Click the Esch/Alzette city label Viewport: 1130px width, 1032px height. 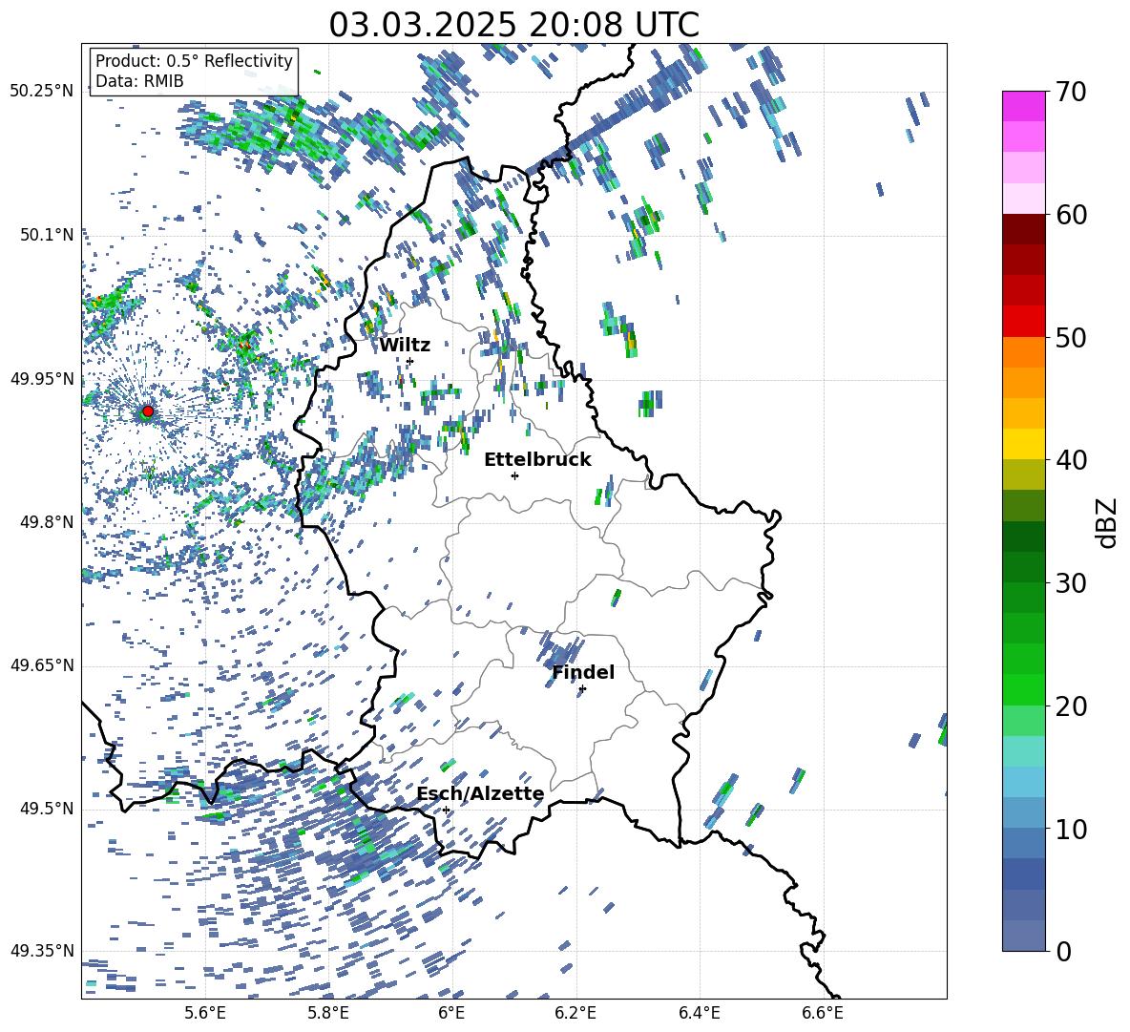481,794
